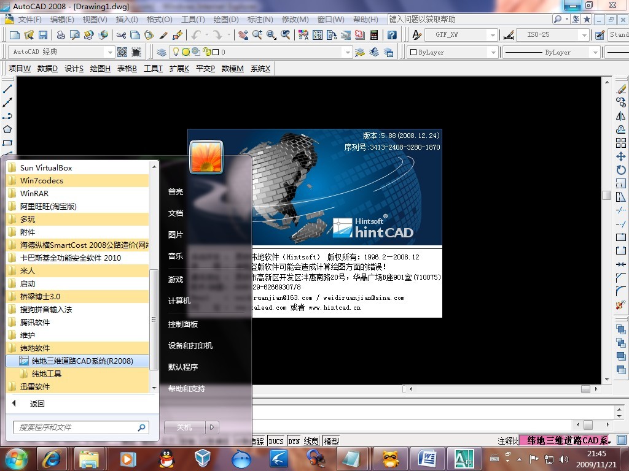Select the Array modify tool
Screen dimensions: 629x471
(621, 143)
